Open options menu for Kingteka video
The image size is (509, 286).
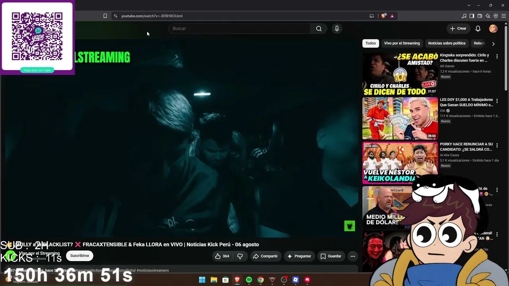pos(497,57)
